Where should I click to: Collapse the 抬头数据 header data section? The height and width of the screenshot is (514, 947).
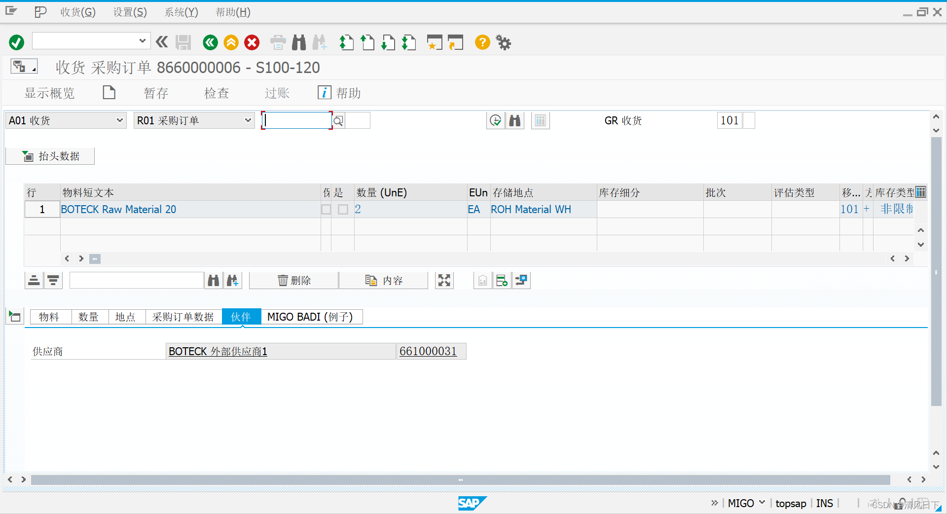coord(50,156)
